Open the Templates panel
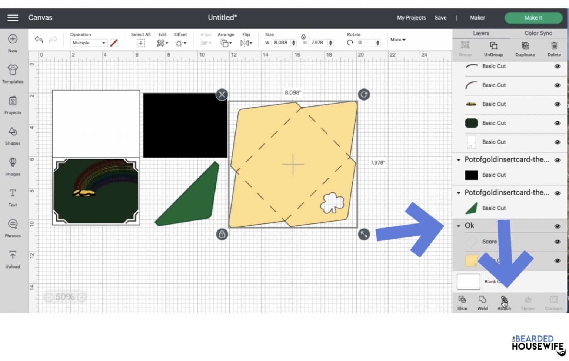 pyautogui.click(x=13, y=74)
